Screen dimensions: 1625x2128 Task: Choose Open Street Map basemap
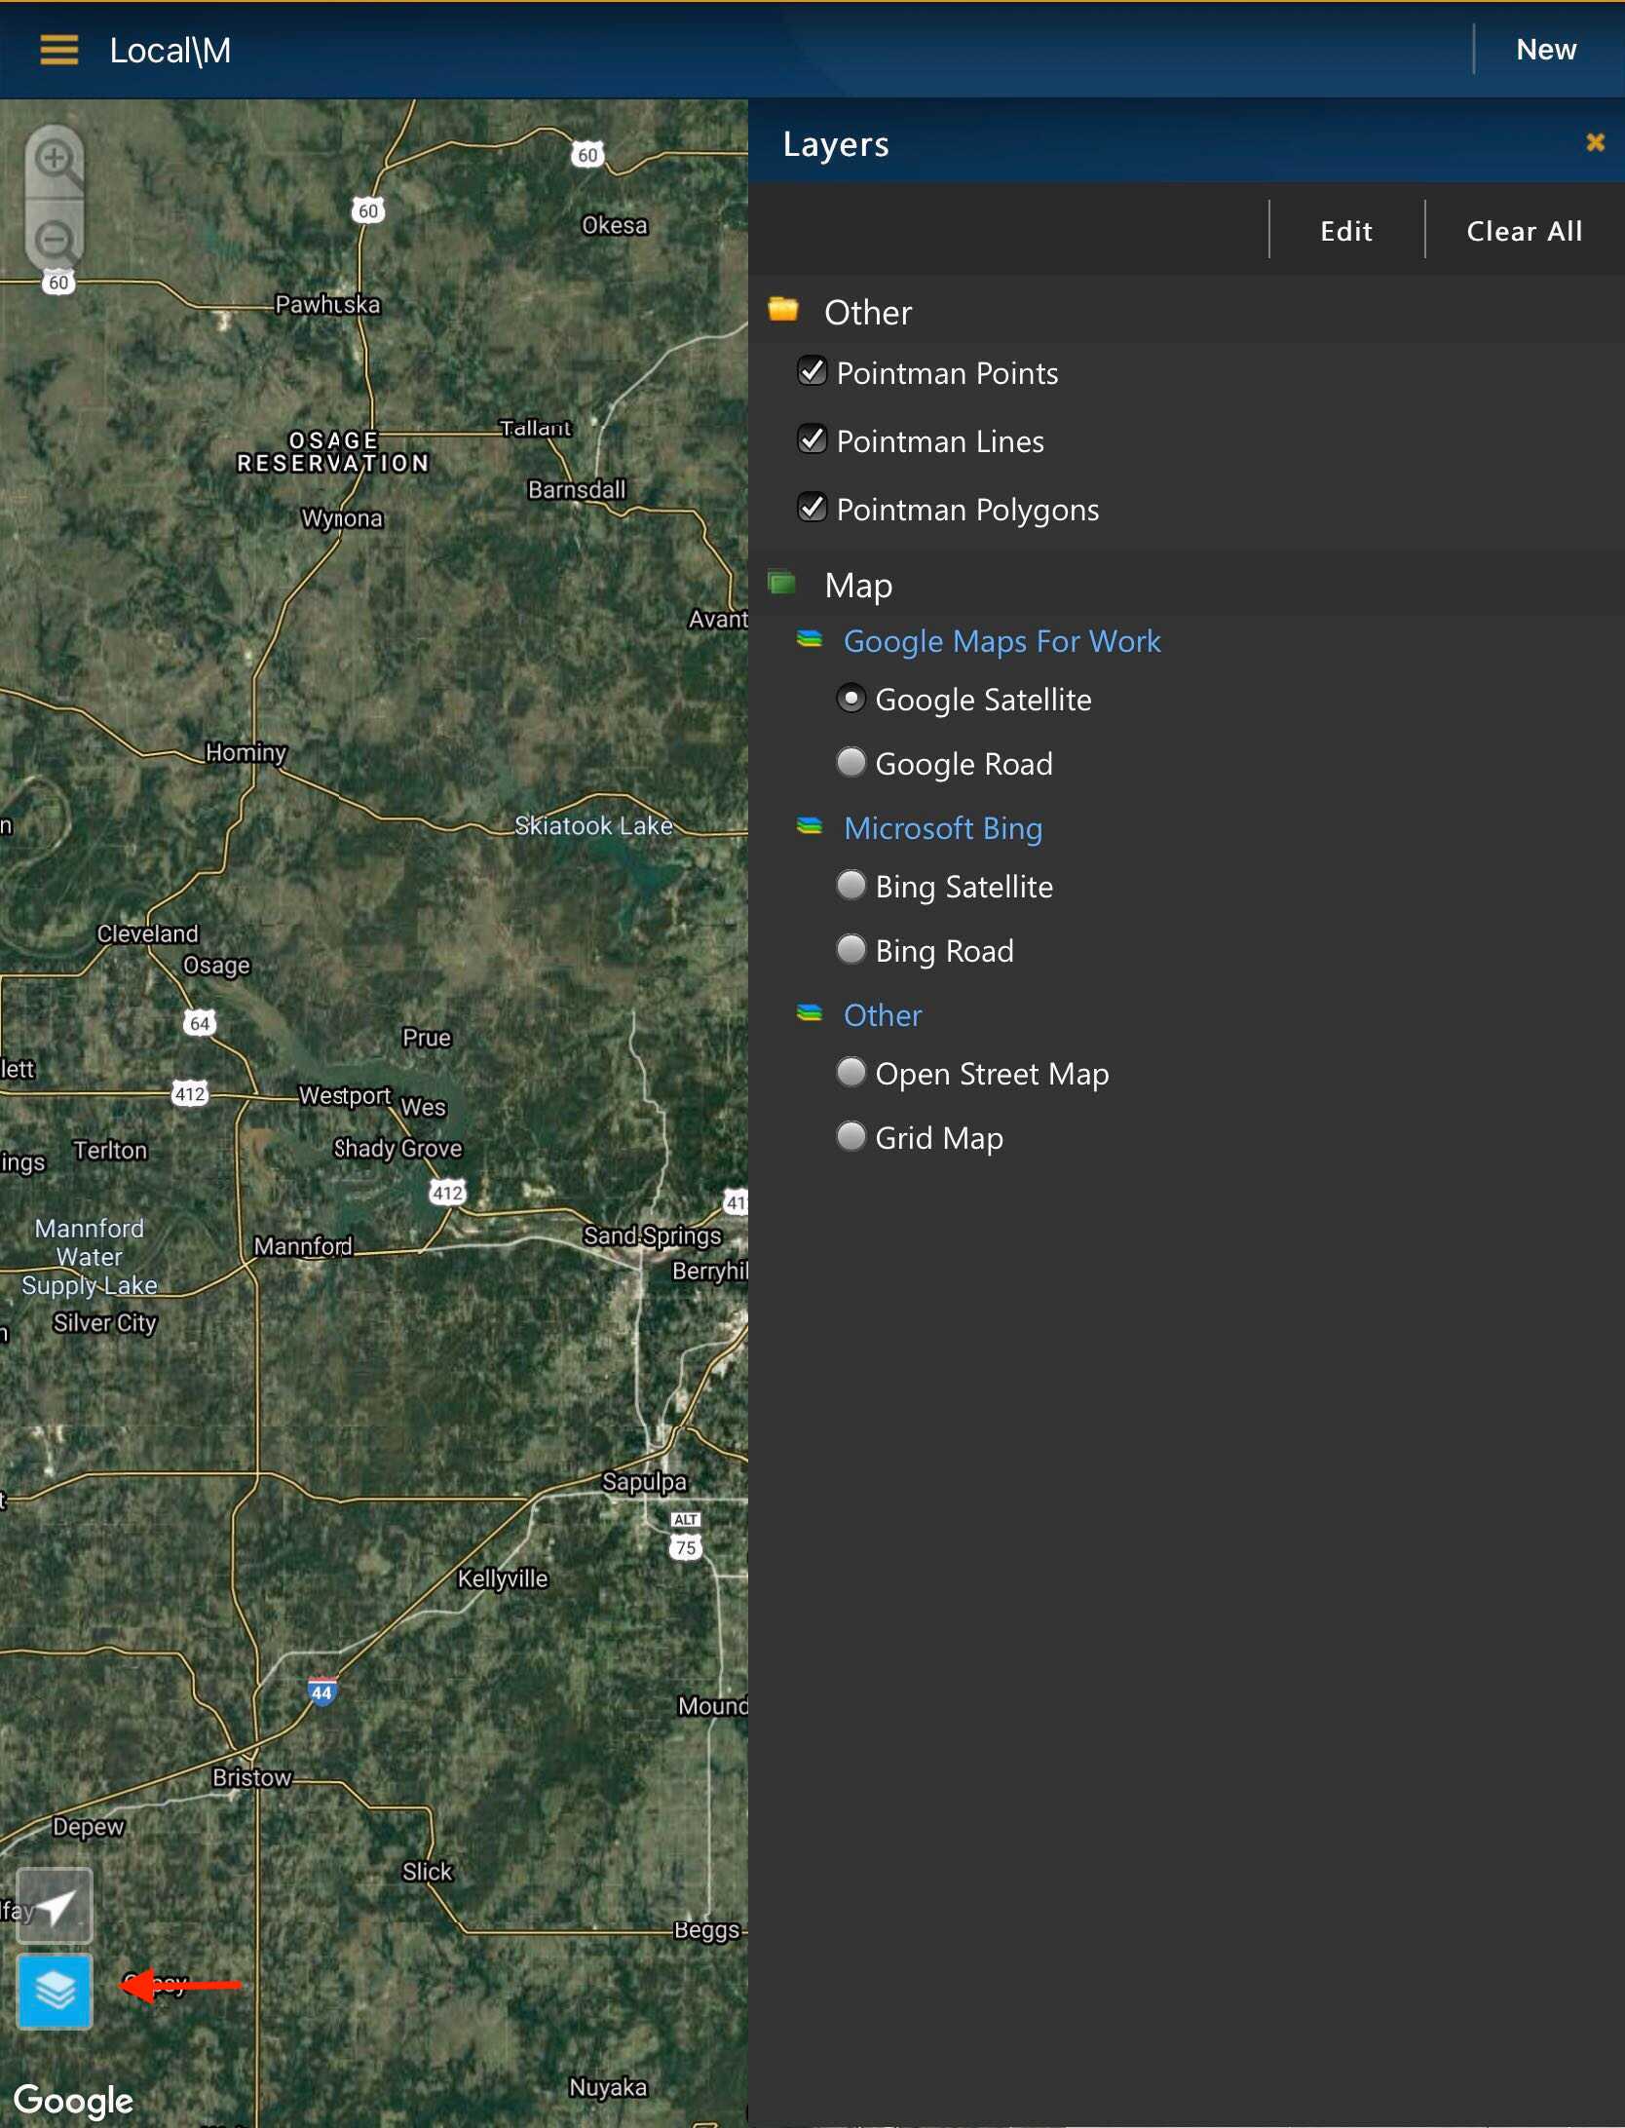tap(851, 1073)
